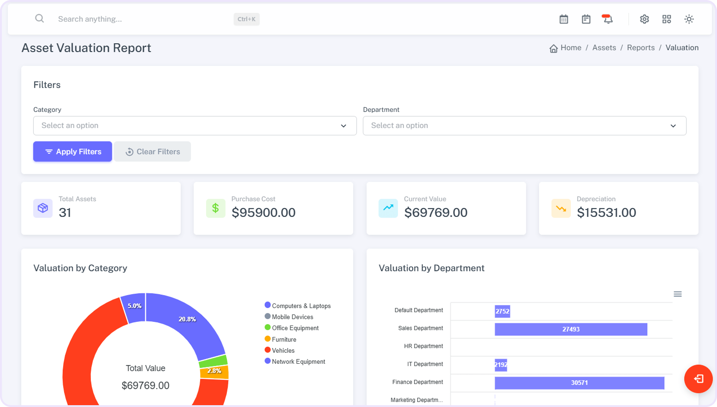Click the search magnifier icon
Image resolution: width=717 pixels, height=407 pixels.
(x=40, y=18)
